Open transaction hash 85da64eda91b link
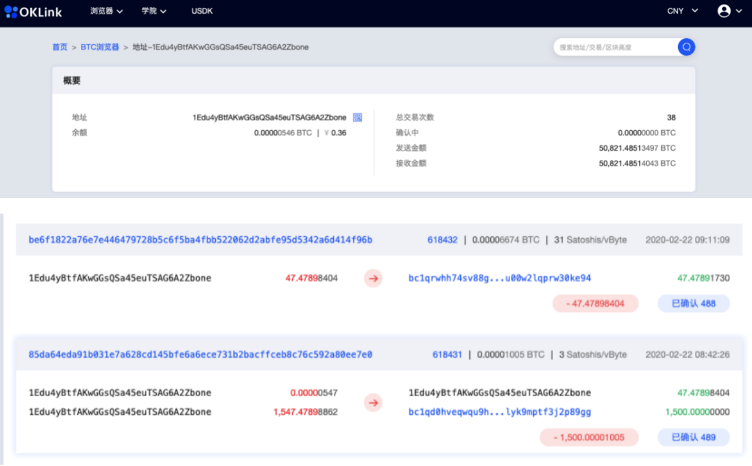 (x=200, y=355)
